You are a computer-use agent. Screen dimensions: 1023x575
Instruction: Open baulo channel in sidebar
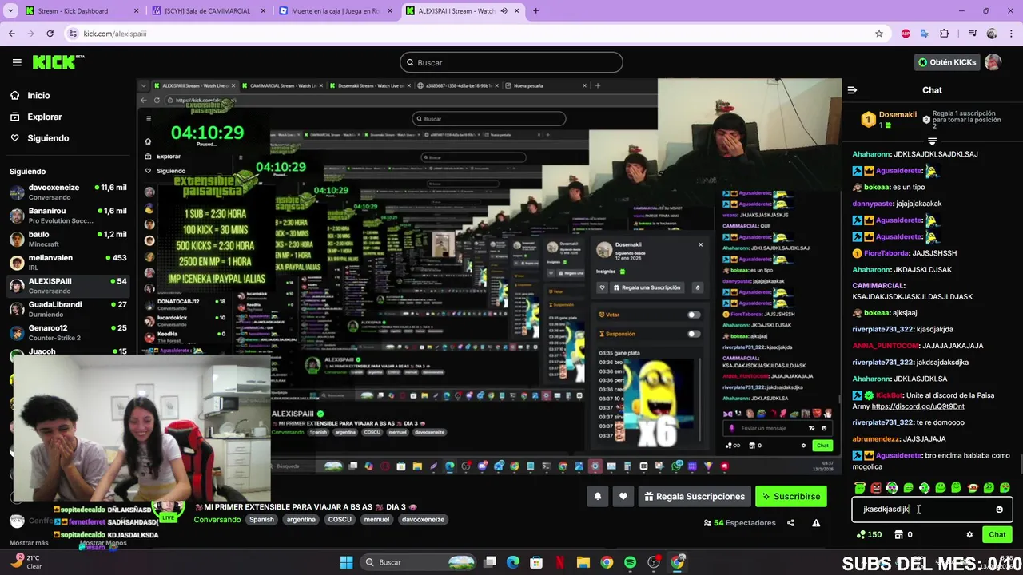[x=68, y=239]
